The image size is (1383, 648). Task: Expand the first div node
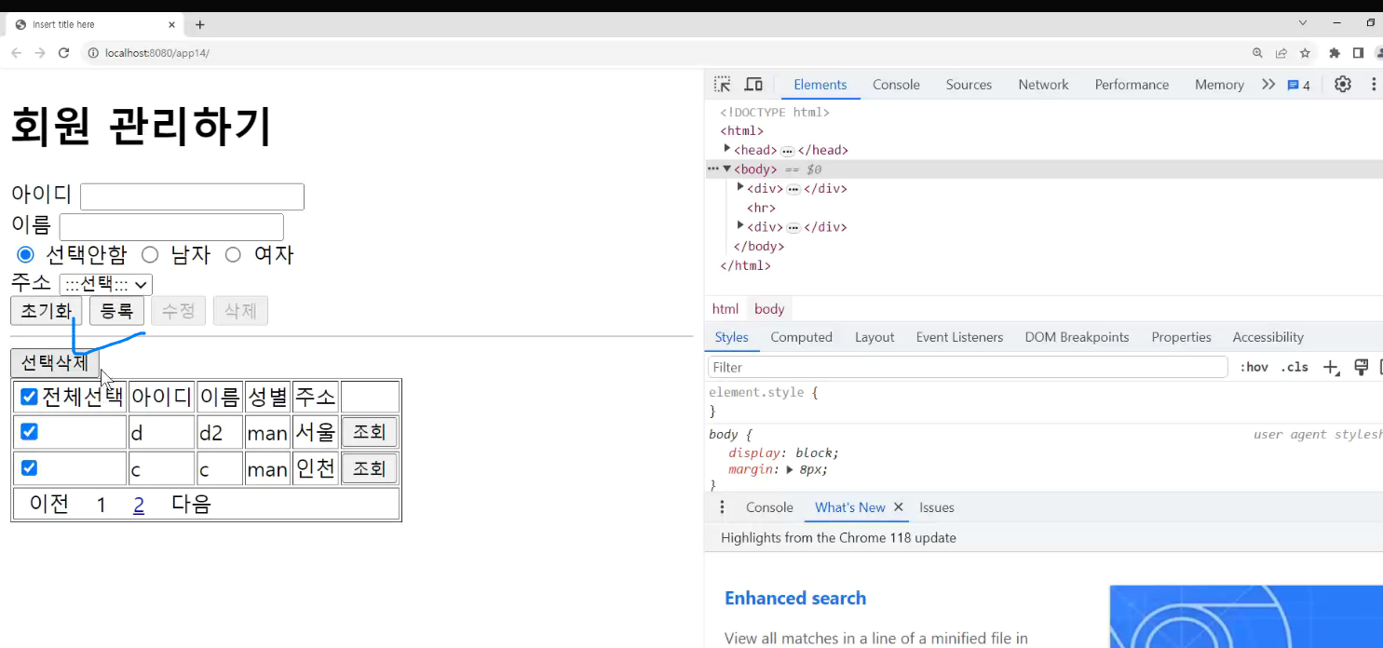[x=740, y=187]
